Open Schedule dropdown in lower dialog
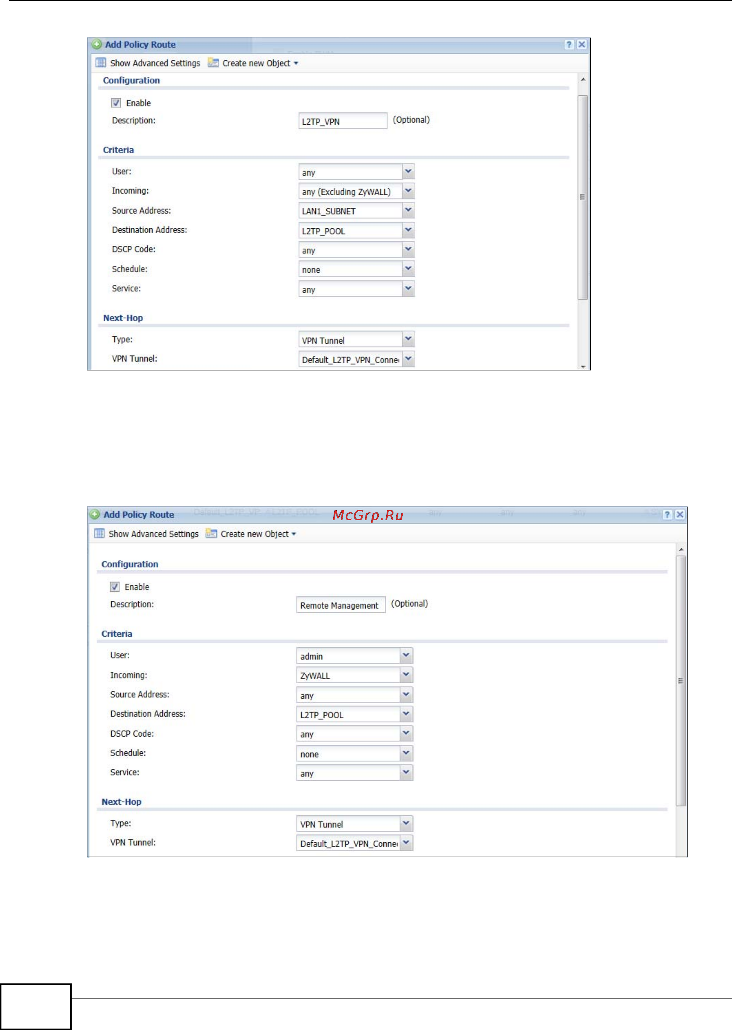Image resolution: width=732 pixels, height=1030 pixels. [406, 753]
